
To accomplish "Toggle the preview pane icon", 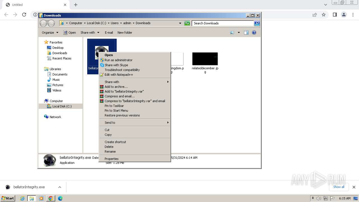I will click(246, 33).
